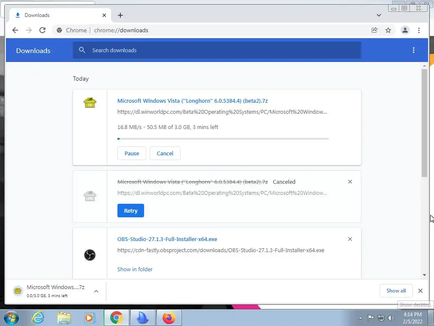Click the grayed 7z icon of canceled download
The height and width of the screenshot is (326, 434).
tap(90, 196)
